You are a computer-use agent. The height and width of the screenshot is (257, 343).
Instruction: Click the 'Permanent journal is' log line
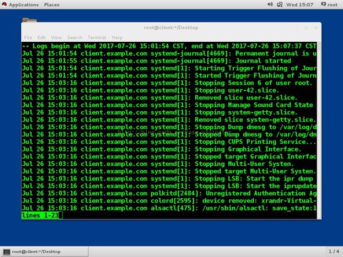(x=169, y=53)
